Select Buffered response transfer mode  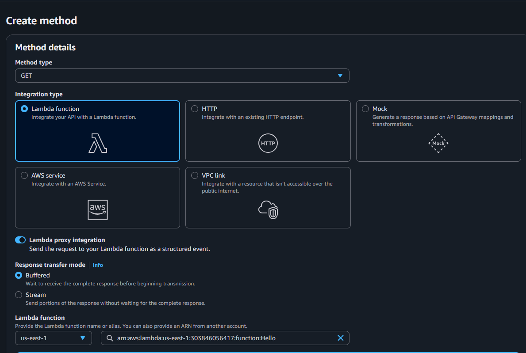tap(19, 275)
